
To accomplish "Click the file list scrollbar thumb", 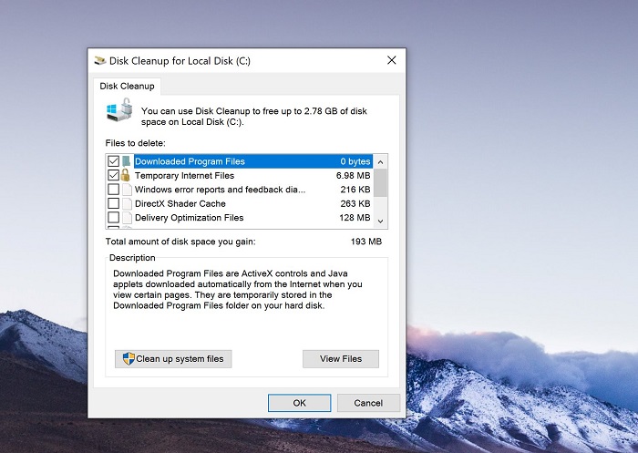I will click(x=380, y=182).
